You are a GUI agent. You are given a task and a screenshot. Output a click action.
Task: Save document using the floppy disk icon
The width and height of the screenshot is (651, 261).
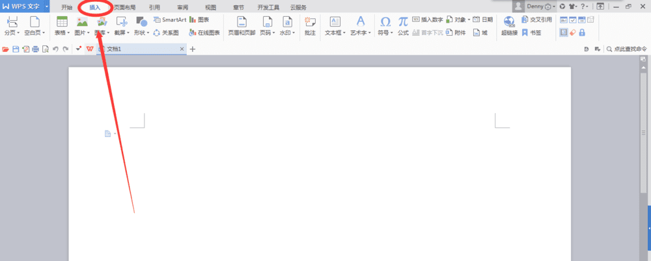tap(16, 49)
